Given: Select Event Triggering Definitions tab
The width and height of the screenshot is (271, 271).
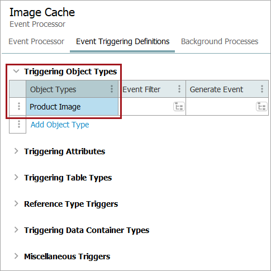Looking at the screenshot, I should click(x=122, y=41).
